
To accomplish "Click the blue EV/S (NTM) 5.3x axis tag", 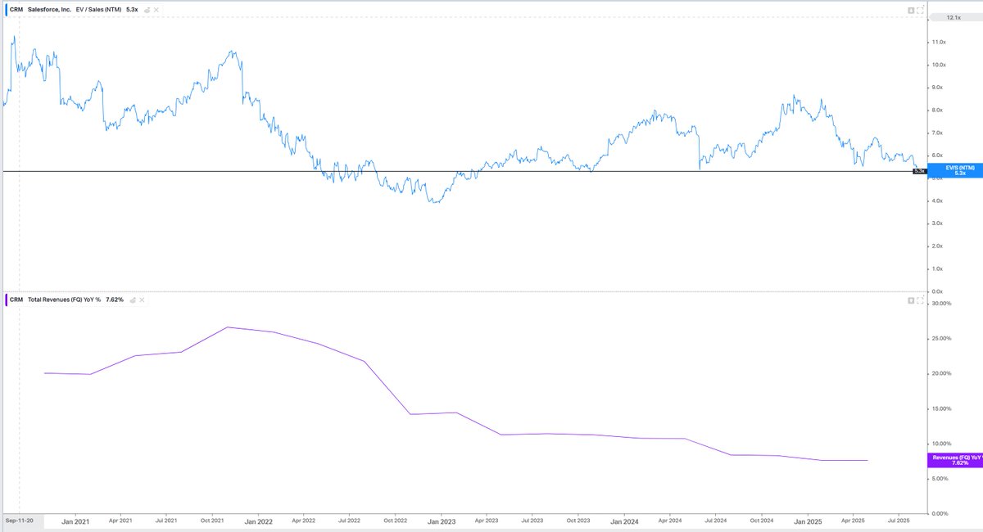I will pos(954,170).
